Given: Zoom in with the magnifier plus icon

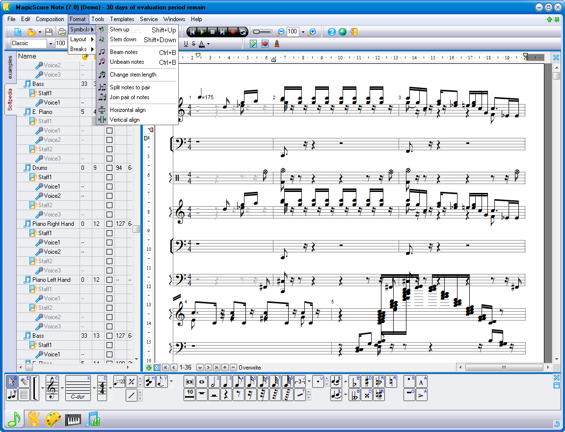Looking at the screenshot, I should point(312,32).
